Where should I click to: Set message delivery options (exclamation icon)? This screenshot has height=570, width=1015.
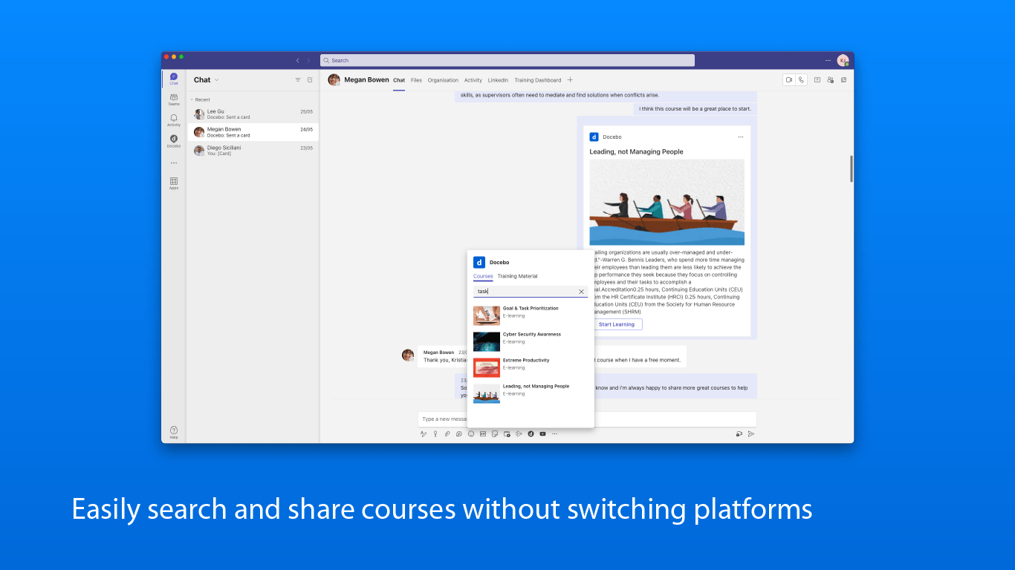click(435, 433)
